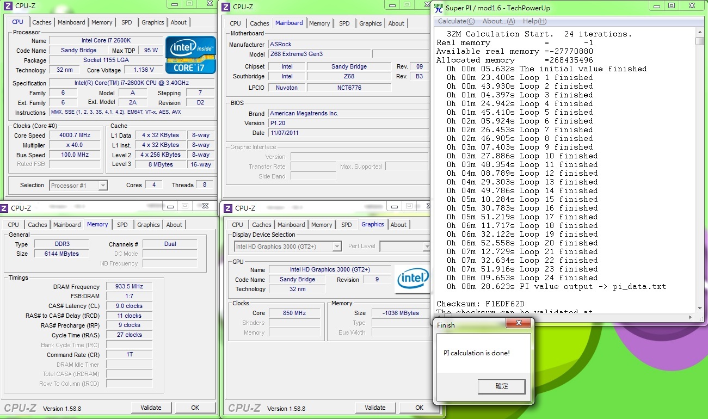The image size is (708, 419).
Task: Click the Loop 24 finished line
Action: tap(522, 278)
